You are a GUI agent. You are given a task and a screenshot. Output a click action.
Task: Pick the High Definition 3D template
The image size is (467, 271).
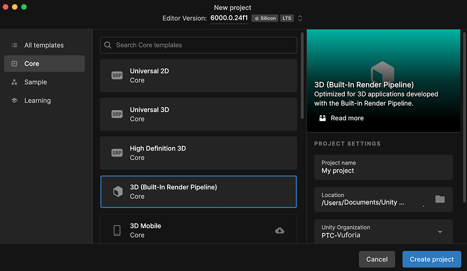[x=199, y=153]
